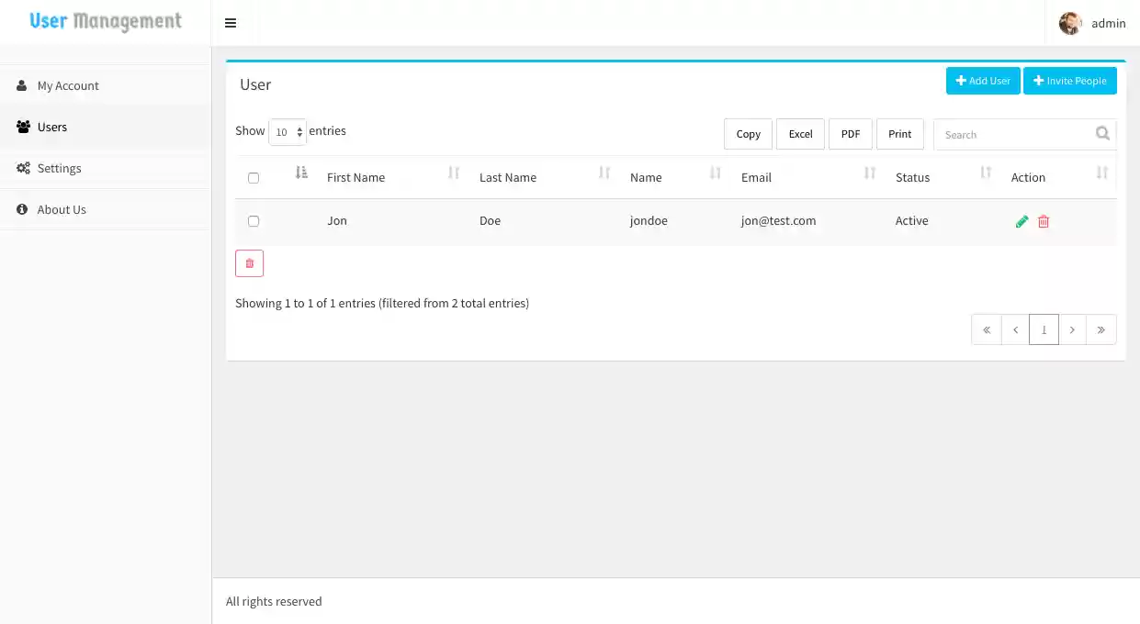The height and width of the screenshot is (624, 1140).
Task: Edit Jon Doe using the pencil icon
Action: pyautogui.click(x=1021, y=220)
